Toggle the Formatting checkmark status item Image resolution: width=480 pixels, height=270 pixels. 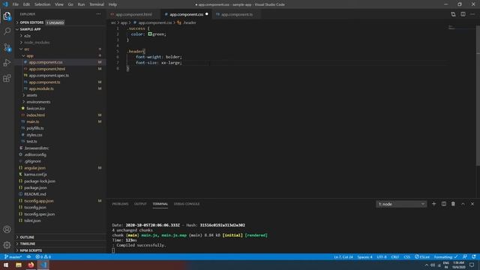click(446, 256)
